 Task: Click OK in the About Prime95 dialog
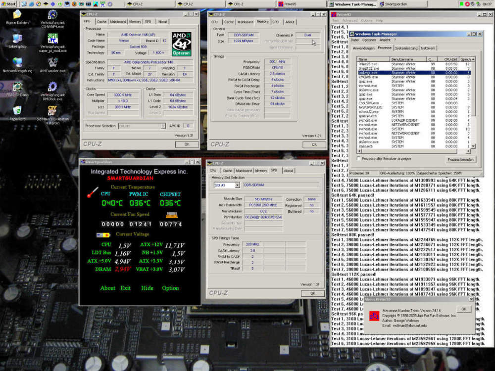point(463,309)
